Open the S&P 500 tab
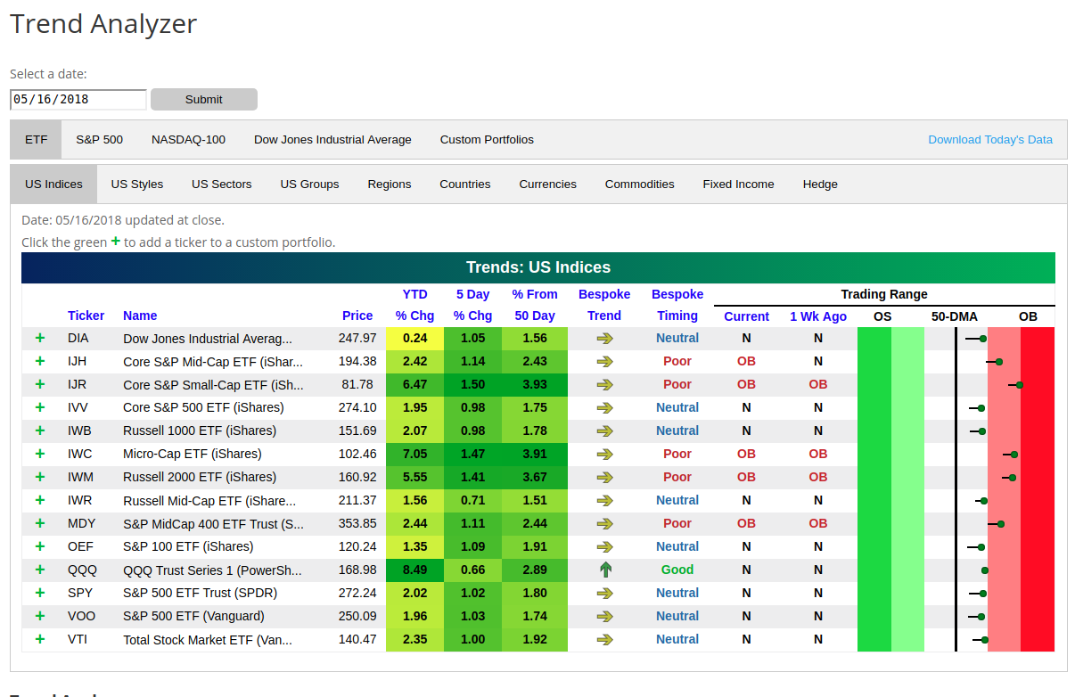Image resolution: width=1075 pixels, height=697 pixels. 99,140
